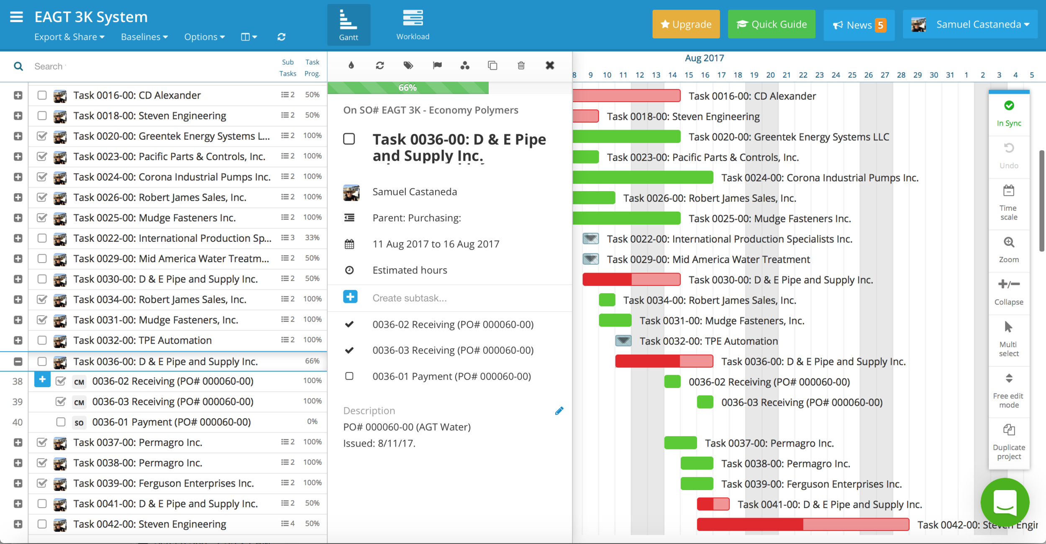The width and height of the screenshot is (1046, 544).
Task: Open Samuel Castaneda account dropdown
Action: pos(970,24)
